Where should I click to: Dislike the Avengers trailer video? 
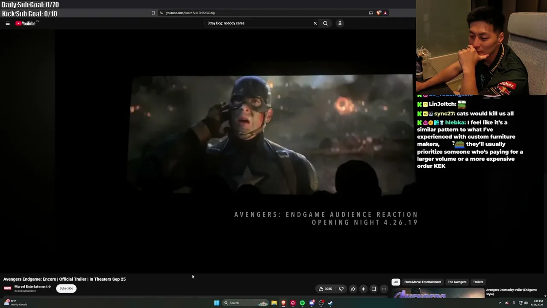tap(341, 289)
